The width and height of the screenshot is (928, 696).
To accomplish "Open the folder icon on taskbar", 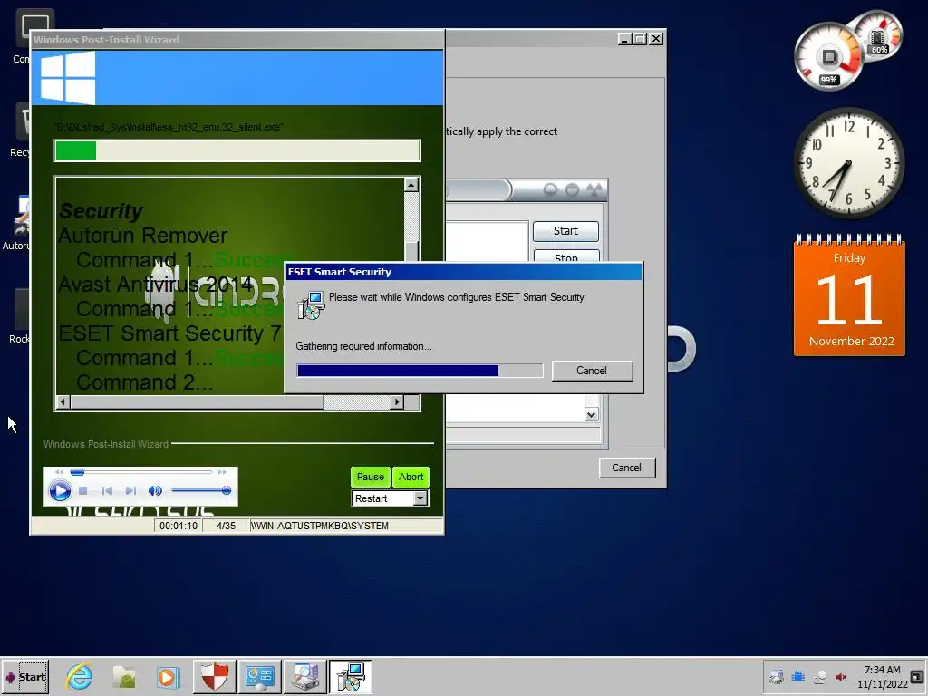I will click(124, 676).
